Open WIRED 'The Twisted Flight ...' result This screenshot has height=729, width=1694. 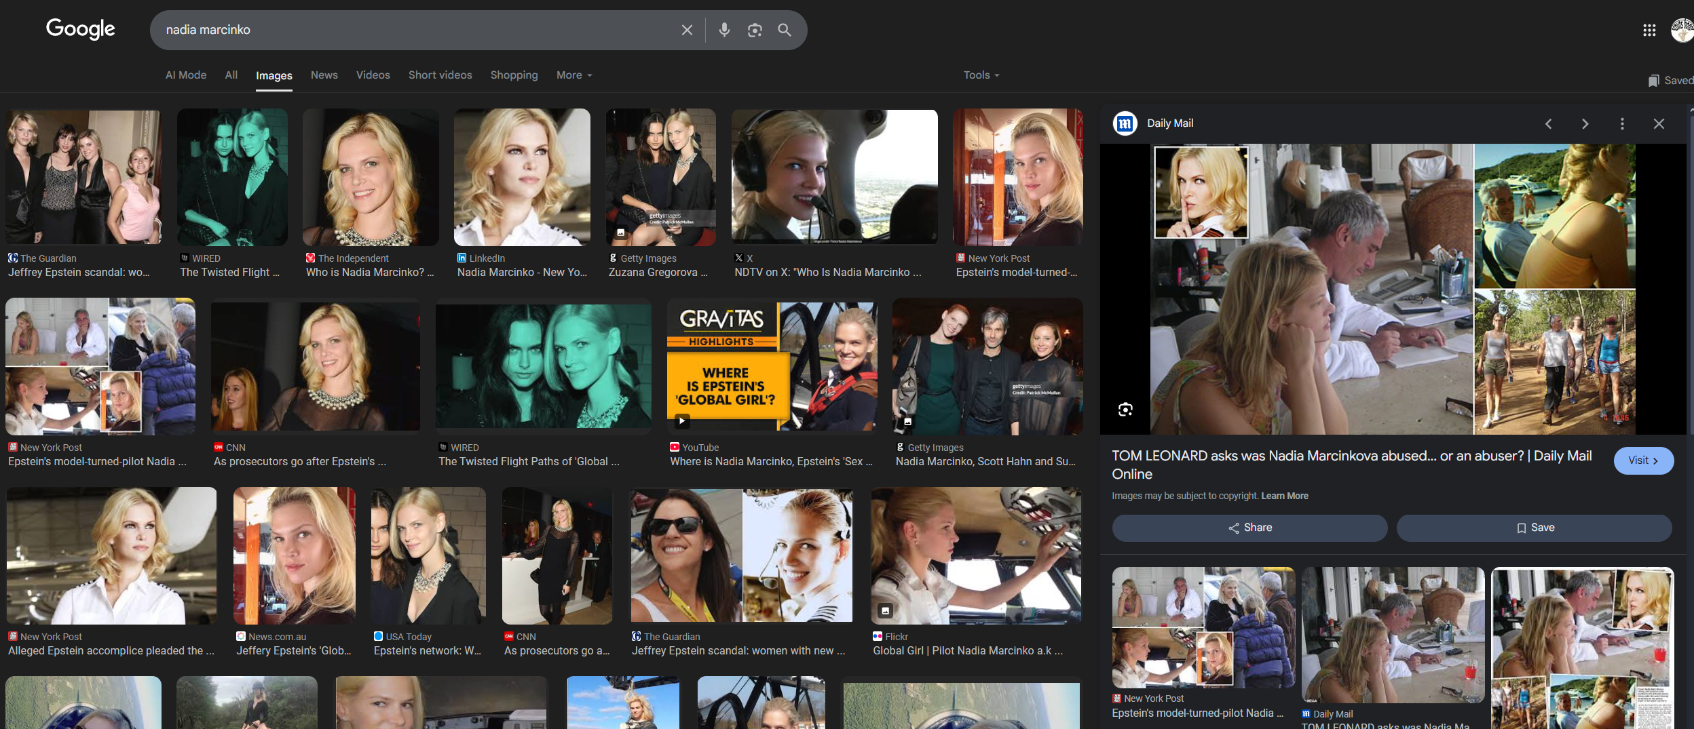tap(229, 272)
